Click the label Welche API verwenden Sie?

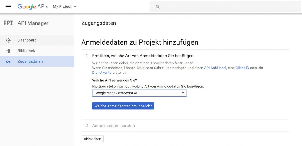tap(115, 80)
